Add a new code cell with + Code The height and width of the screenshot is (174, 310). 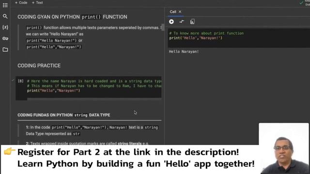[x=21, y=2]
